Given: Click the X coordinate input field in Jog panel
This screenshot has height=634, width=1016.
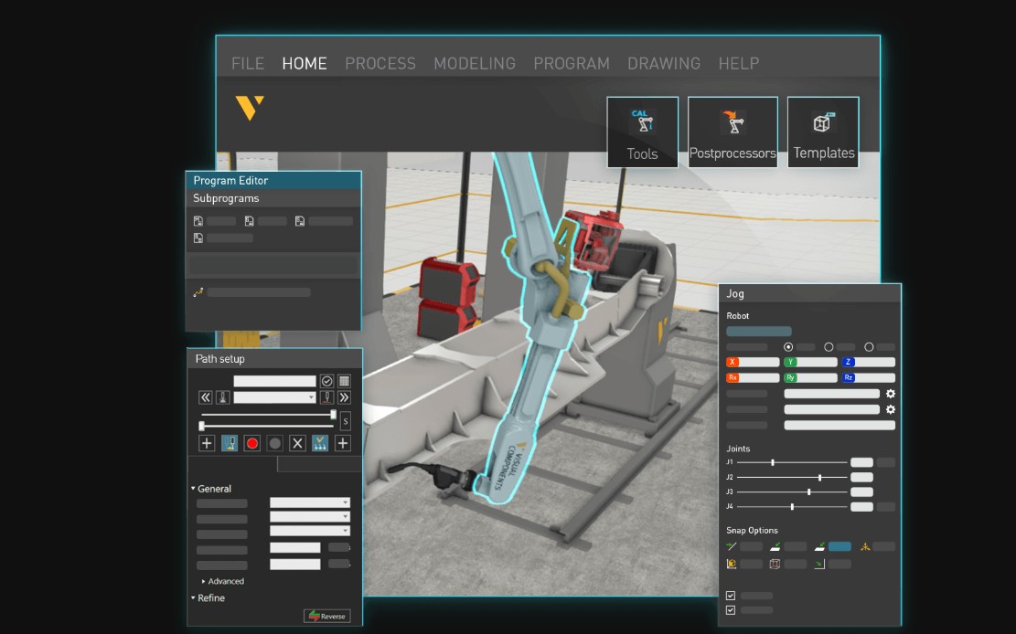Looking at the screenshot, I should [760, 362].
